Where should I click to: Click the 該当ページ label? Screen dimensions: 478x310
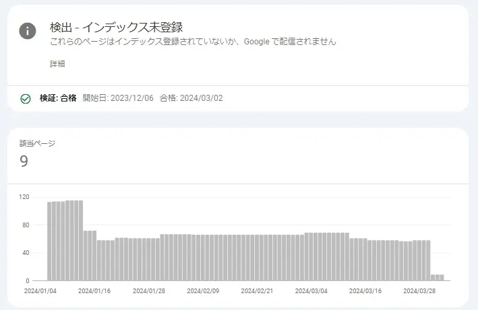(x=37, y=143)
